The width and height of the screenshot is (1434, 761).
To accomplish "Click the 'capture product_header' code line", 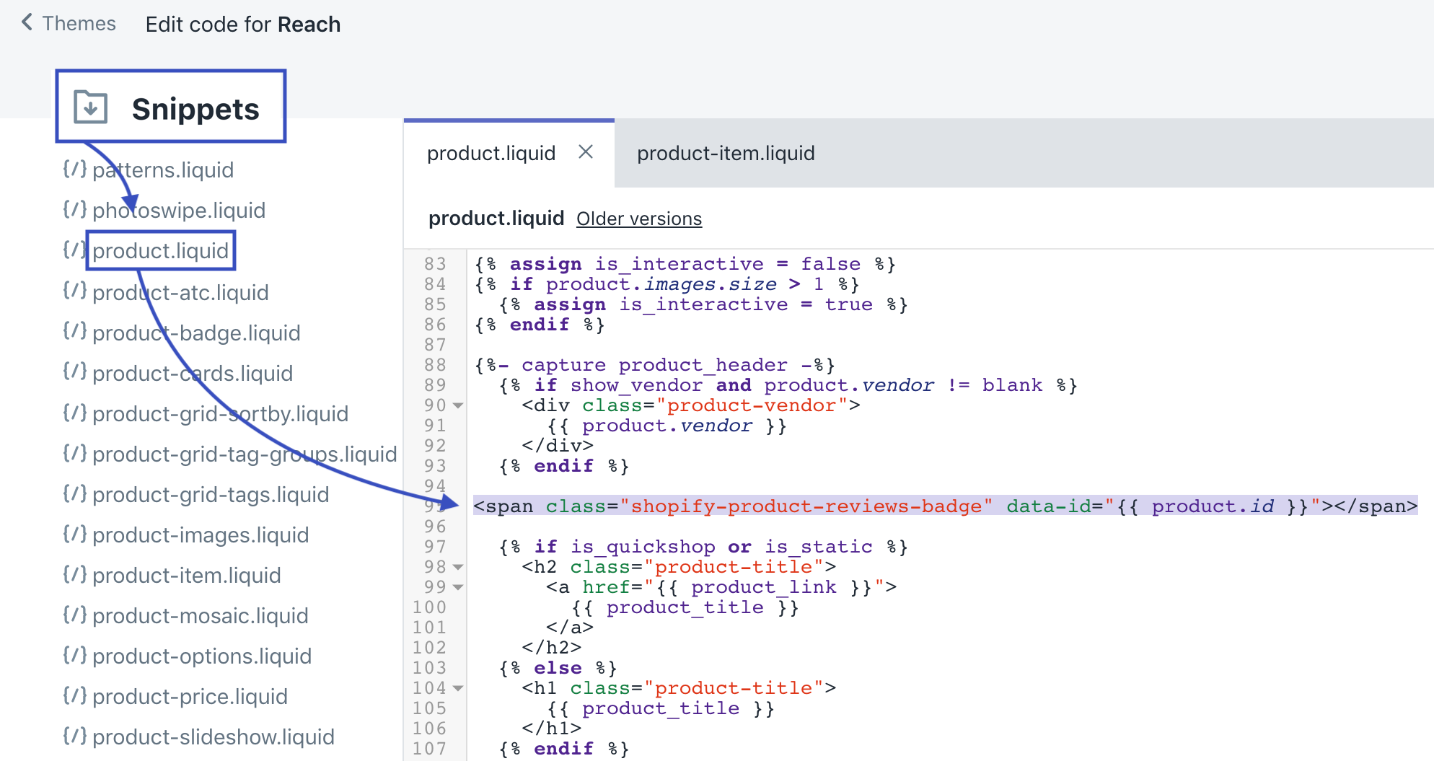I will tap(655, 365).
